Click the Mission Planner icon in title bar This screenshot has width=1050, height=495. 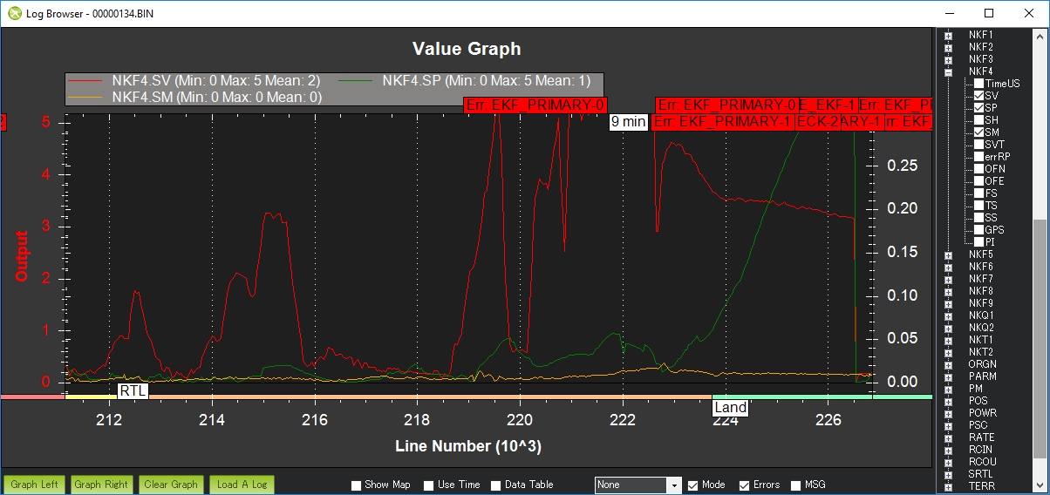[14, 13]
